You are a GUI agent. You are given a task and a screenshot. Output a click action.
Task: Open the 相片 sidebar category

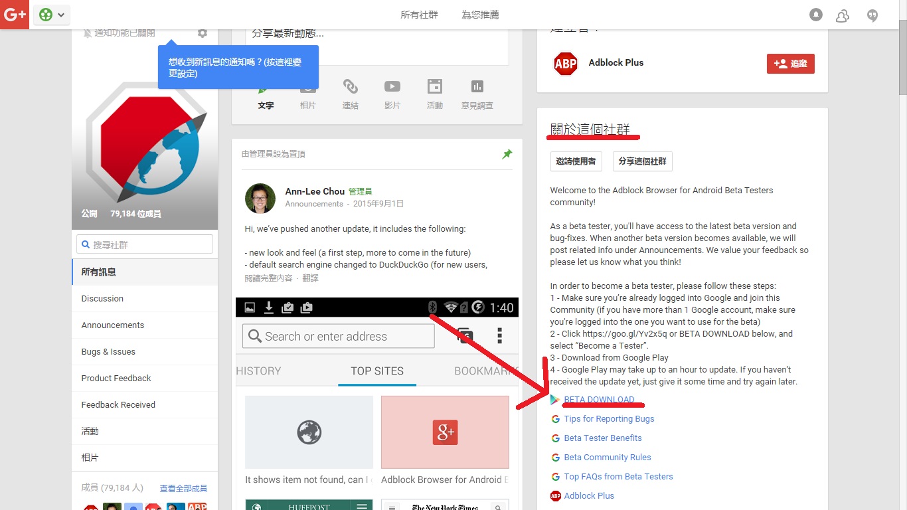pos(145,458)
